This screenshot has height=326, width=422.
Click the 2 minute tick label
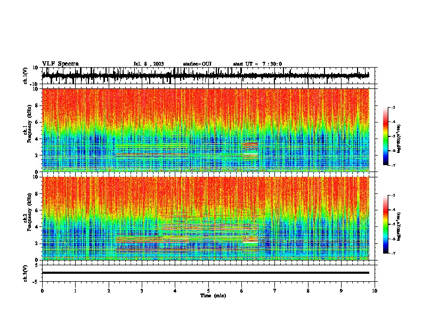pos(109,291)
